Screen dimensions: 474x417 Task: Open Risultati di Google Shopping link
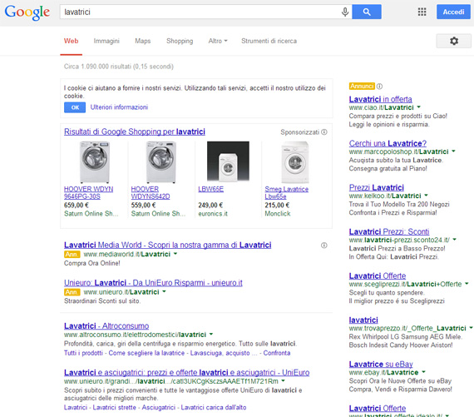coord(135,132)
